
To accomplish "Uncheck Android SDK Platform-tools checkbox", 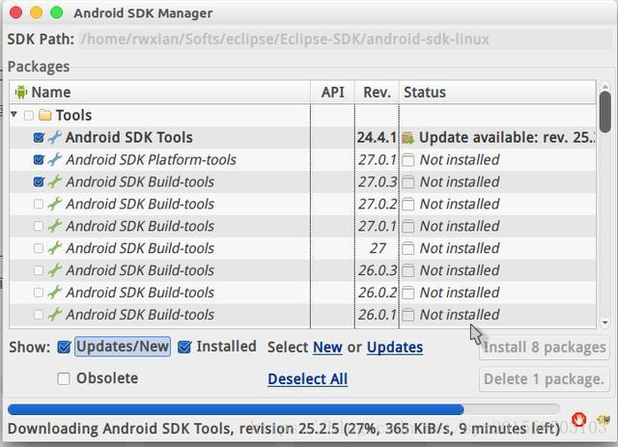I will (x=39, y=159).
